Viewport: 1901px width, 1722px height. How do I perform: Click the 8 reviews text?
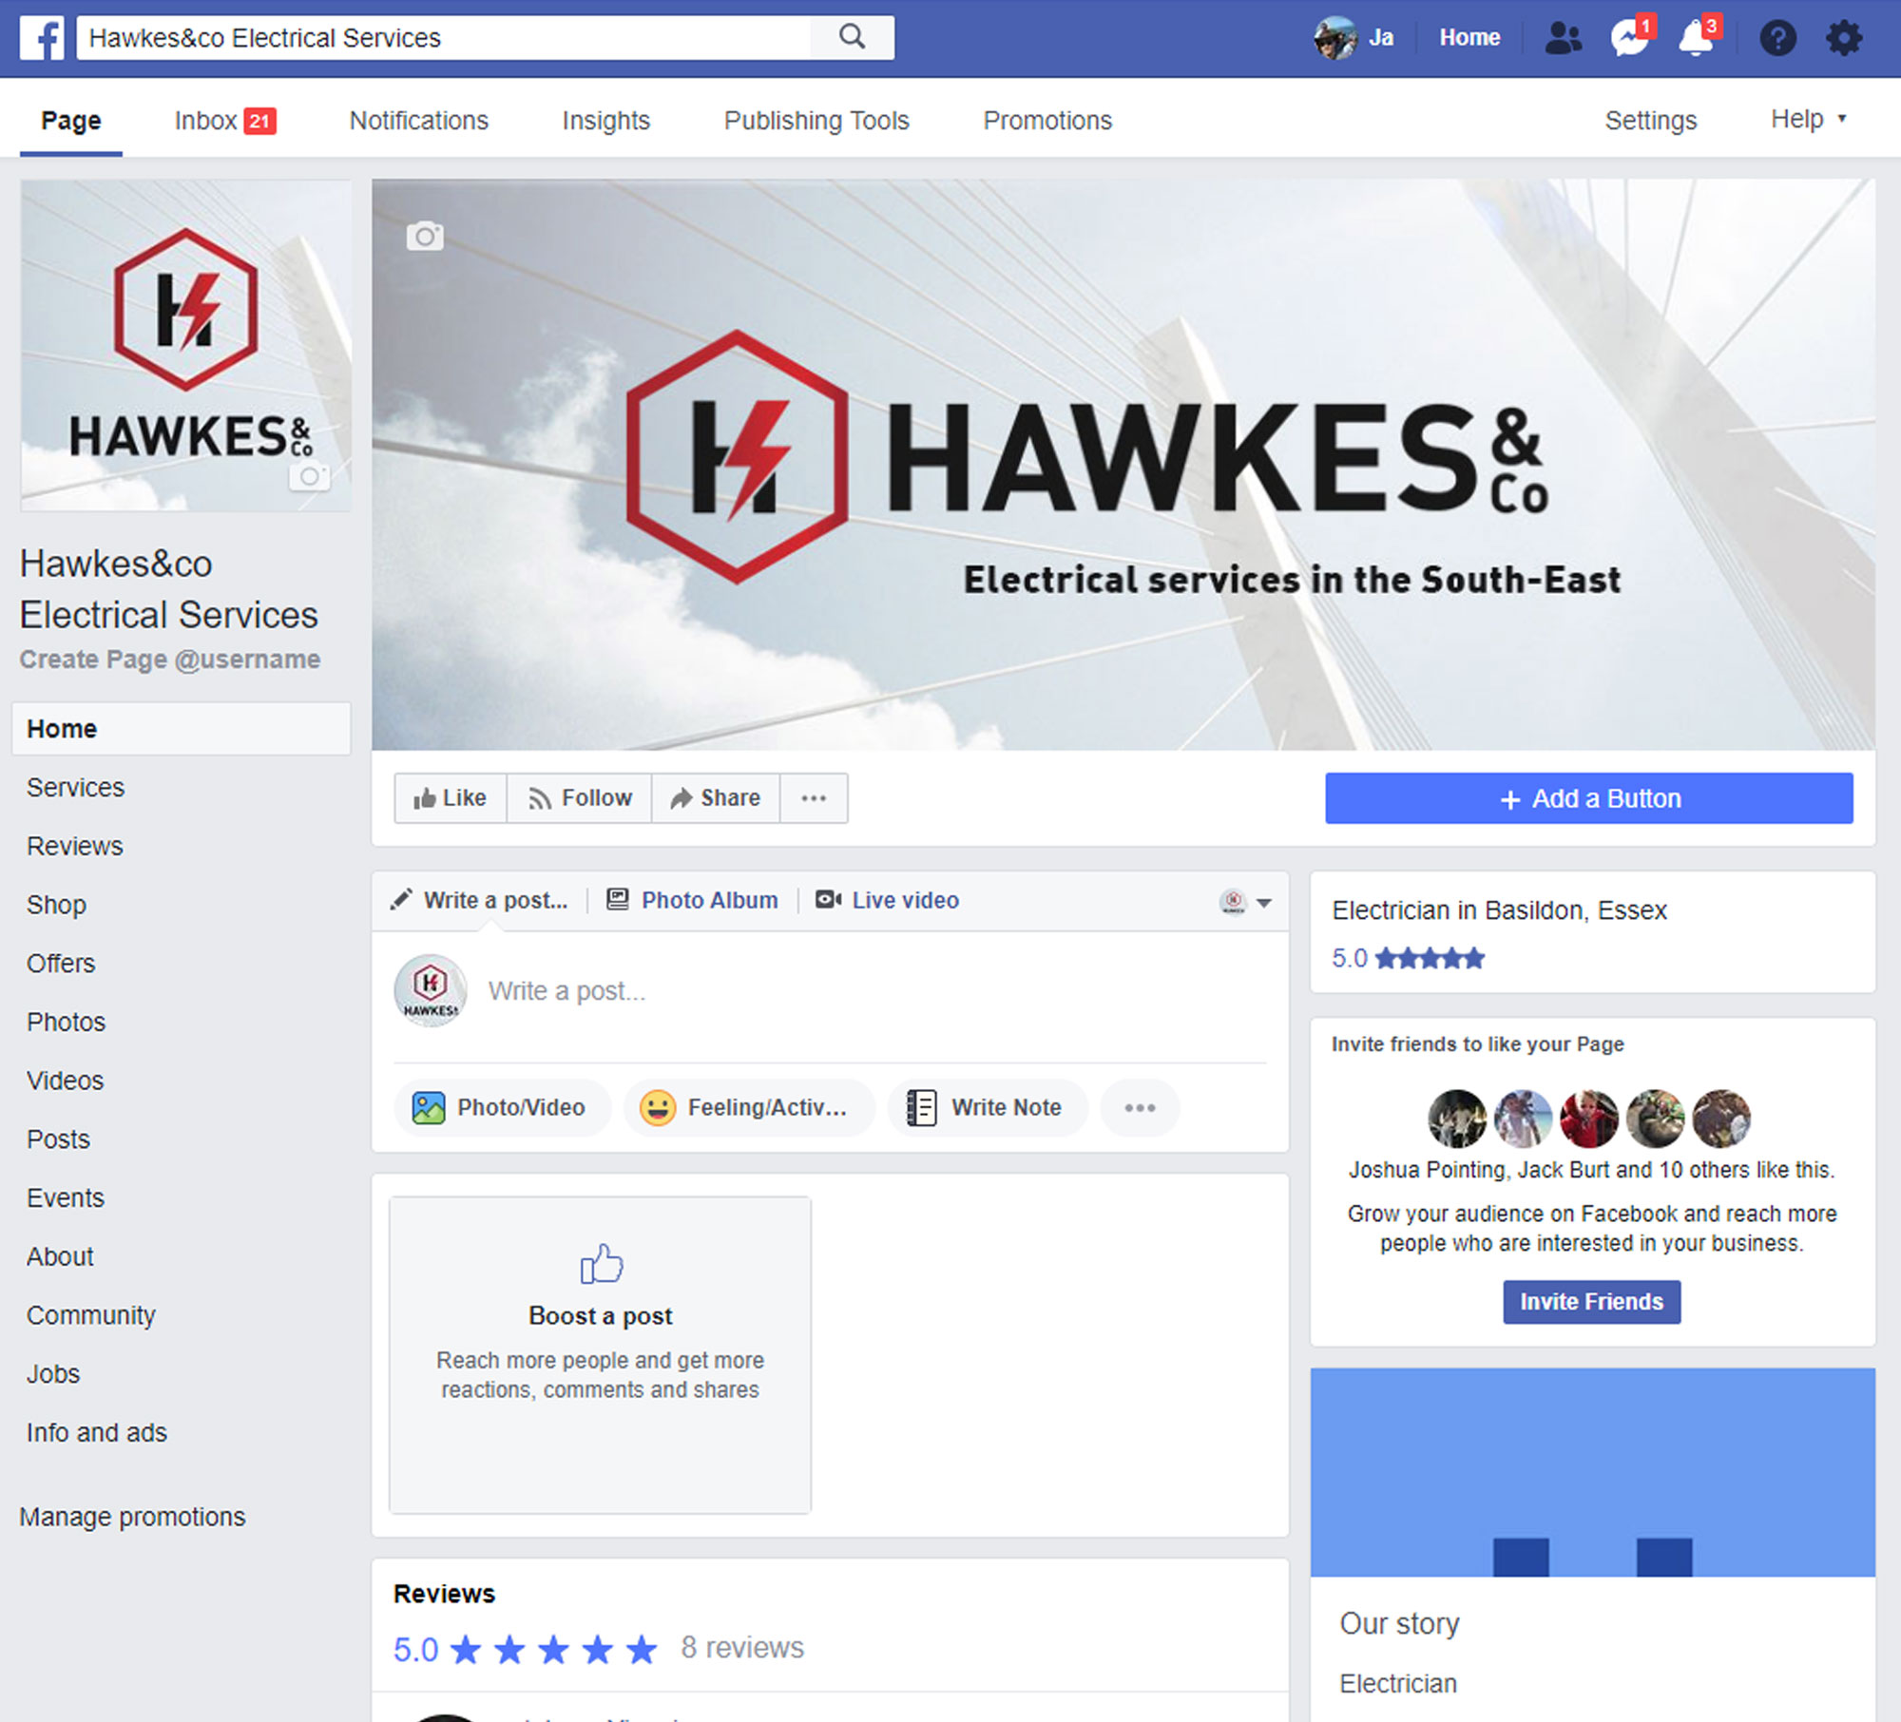point(742,1647)
